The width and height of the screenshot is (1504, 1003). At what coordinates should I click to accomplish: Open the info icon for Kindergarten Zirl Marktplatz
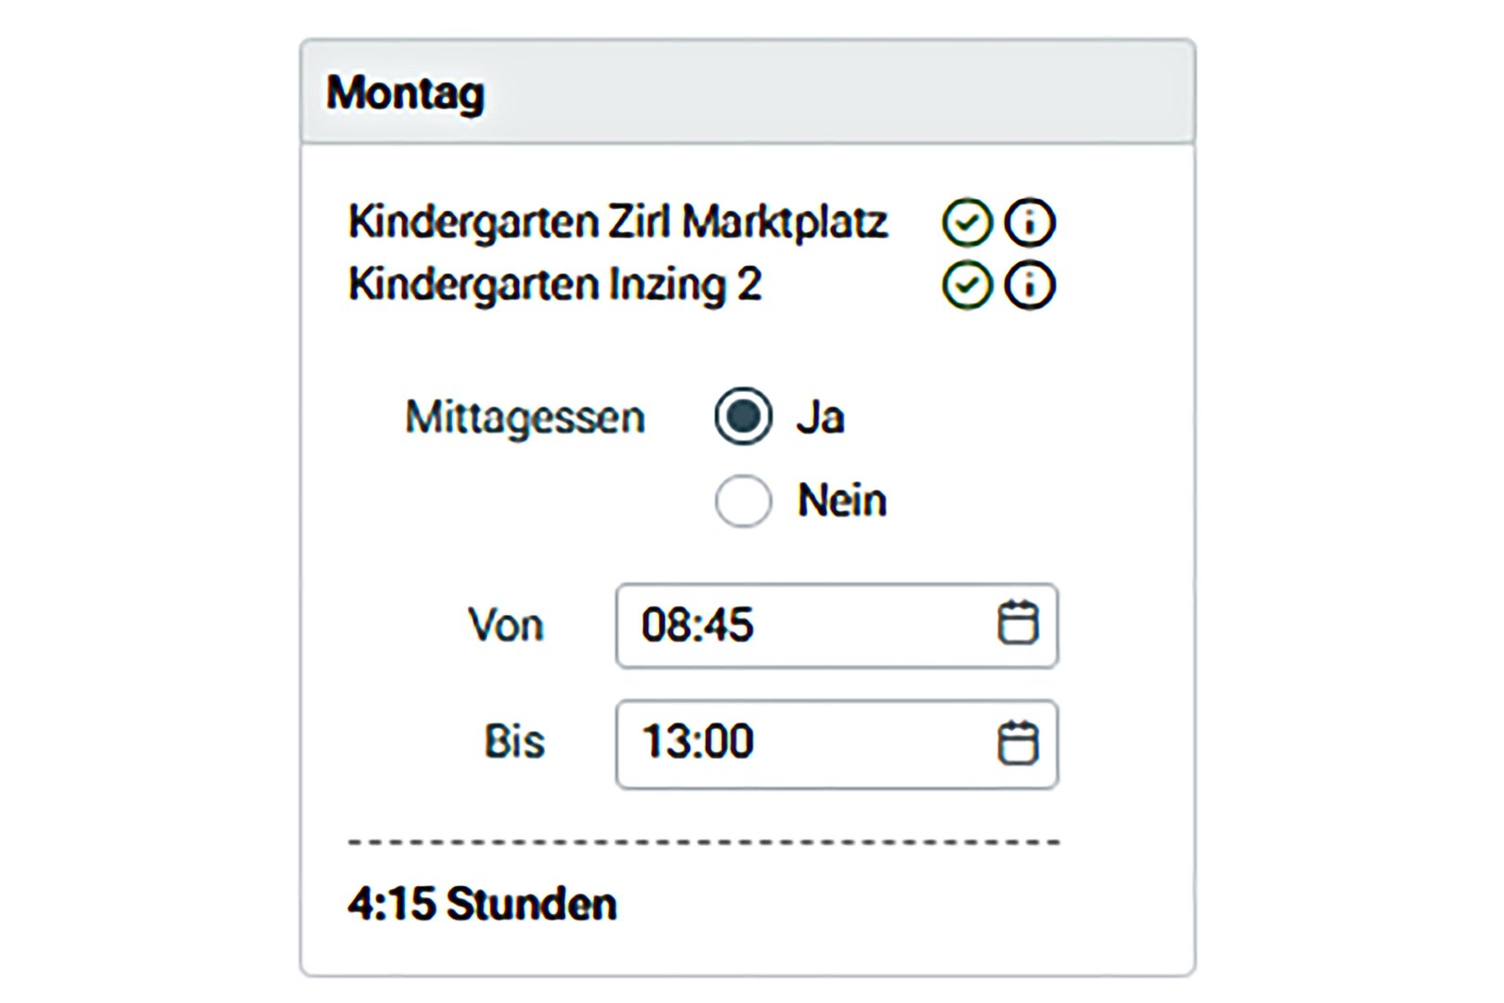pos(1030,224)
